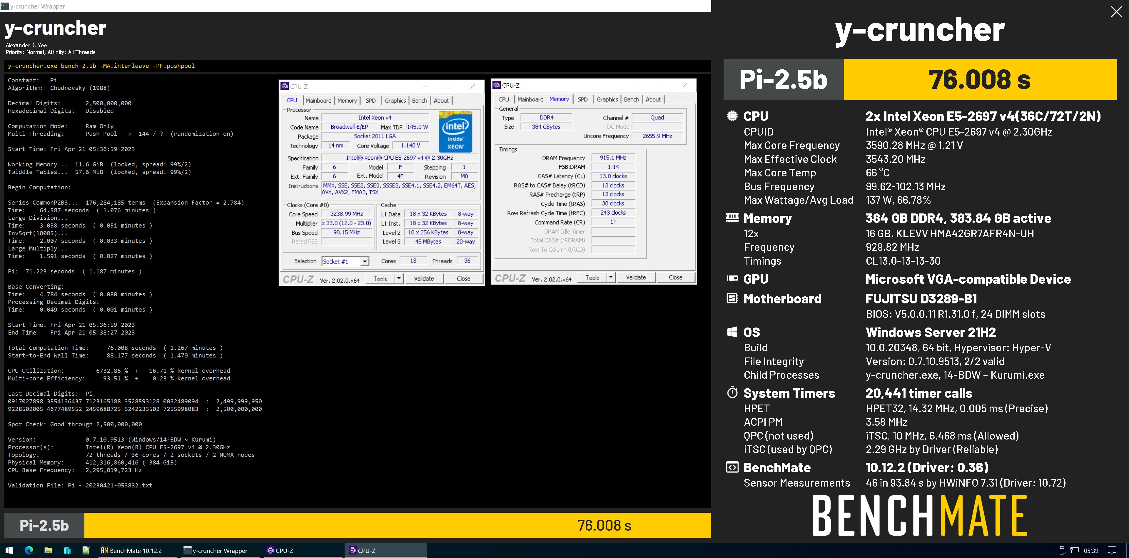Screen dimensions: 1129x558
Task: Switch to second active CPU-Z taskbar item
Action: [x=386, y=550]
